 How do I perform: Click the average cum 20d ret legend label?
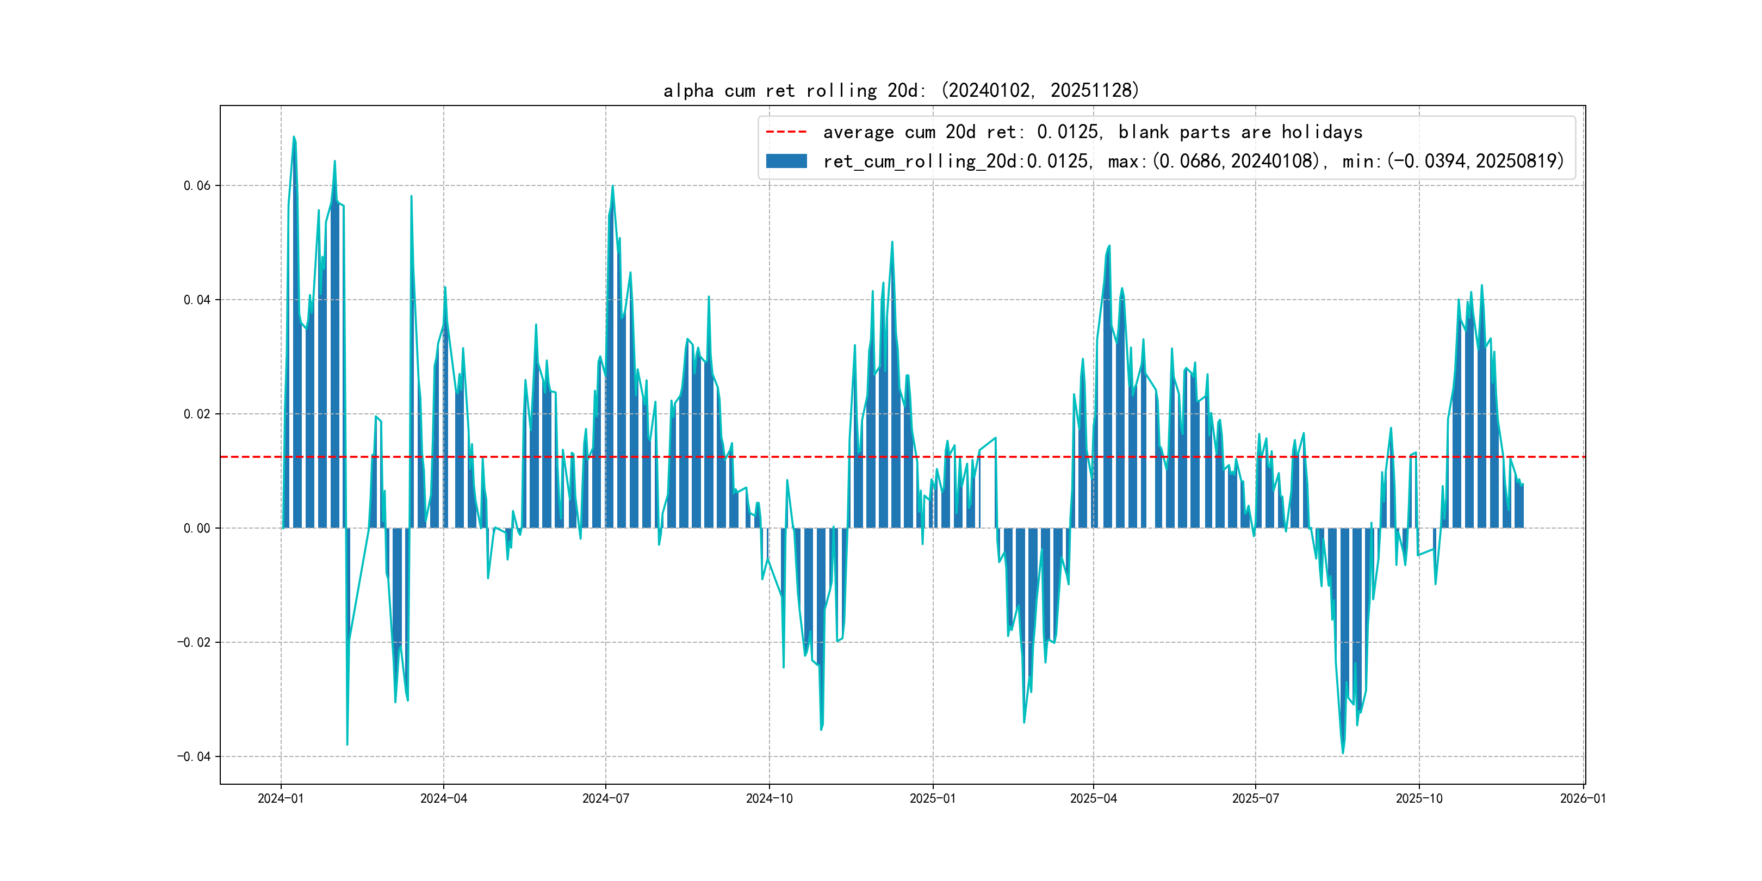tap(1093, 132)
